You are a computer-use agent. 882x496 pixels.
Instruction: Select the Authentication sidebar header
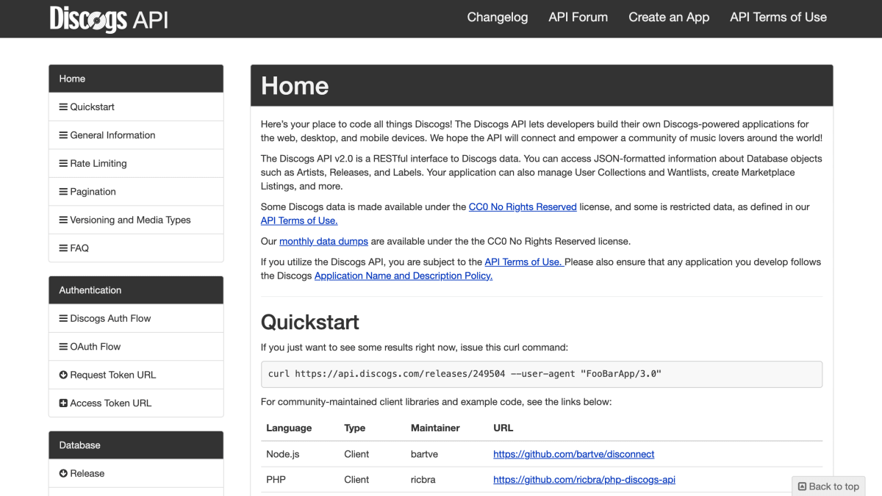(136, 290)
